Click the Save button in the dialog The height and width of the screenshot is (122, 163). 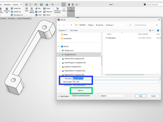point(140,96)
